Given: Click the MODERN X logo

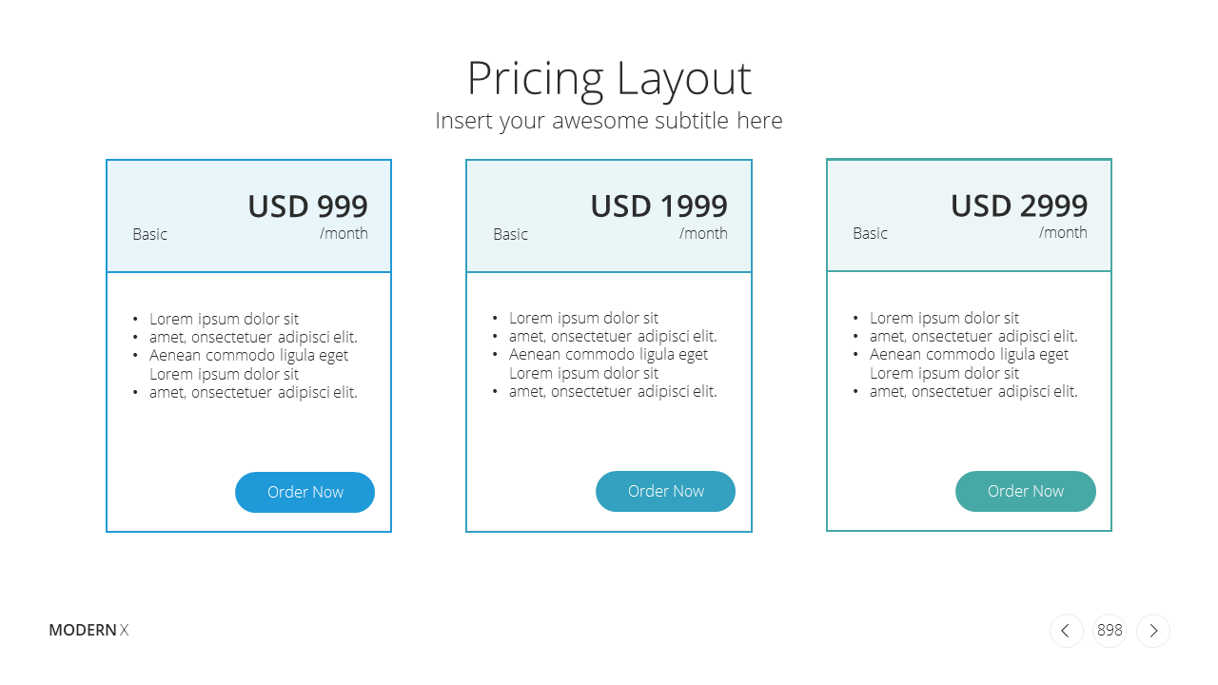Looking at the screenshot, I should coord(88,630).
